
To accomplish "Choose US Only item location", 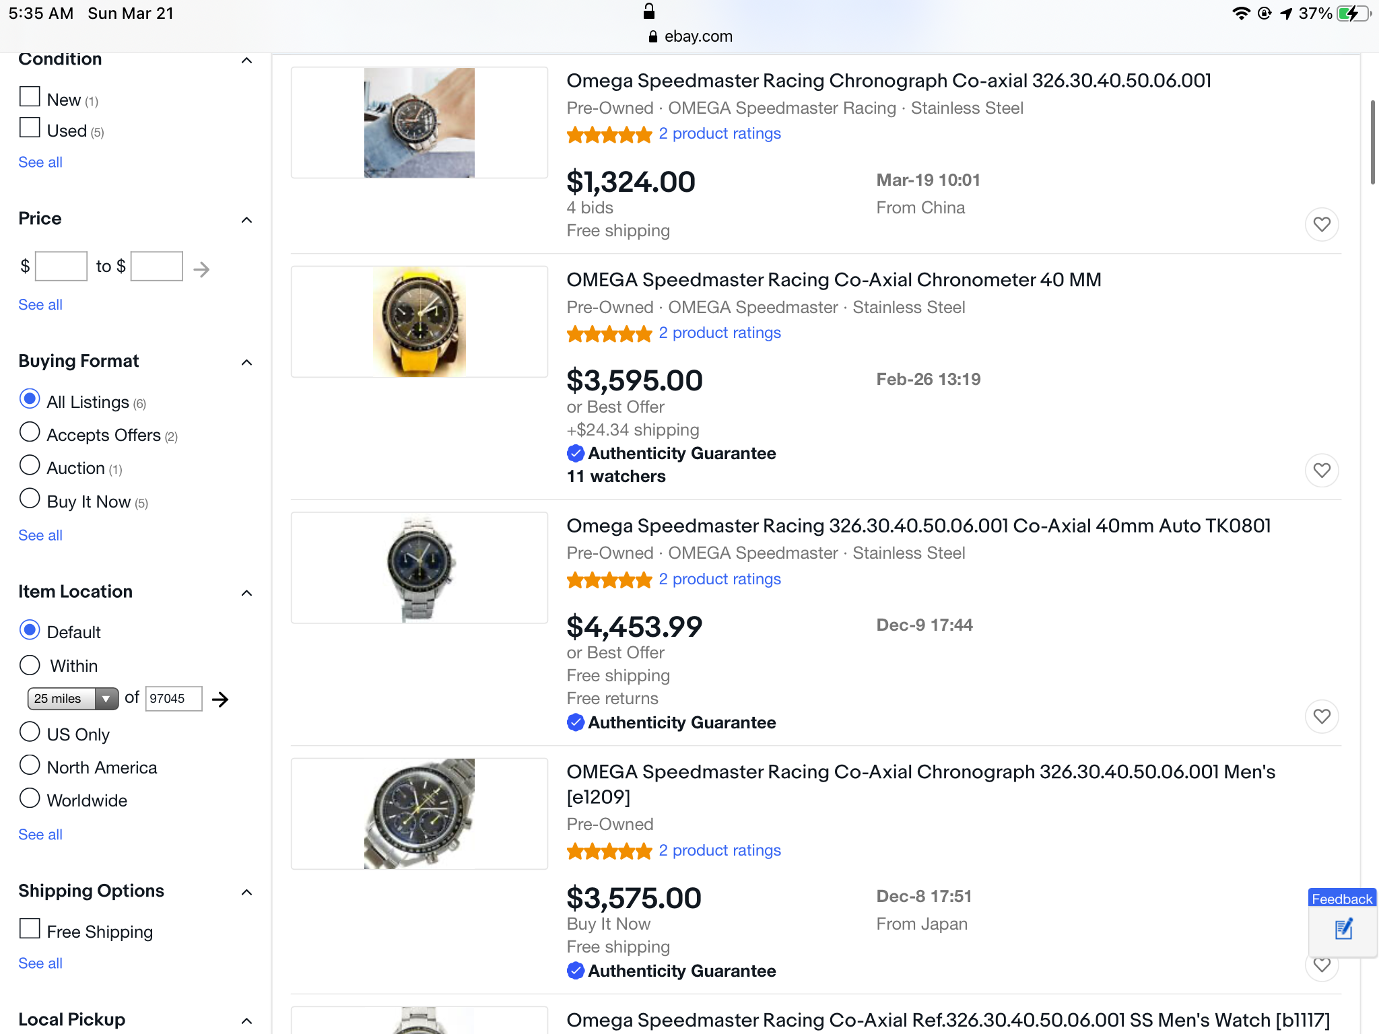I will pyautogui.click(x=30, y=732).
